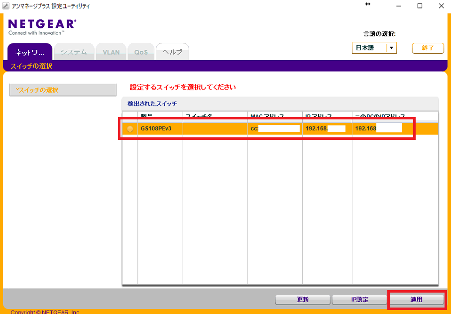The image size is (451, 314).
Task: Refresh the switch list with 更新
Action: click(303, 300)
